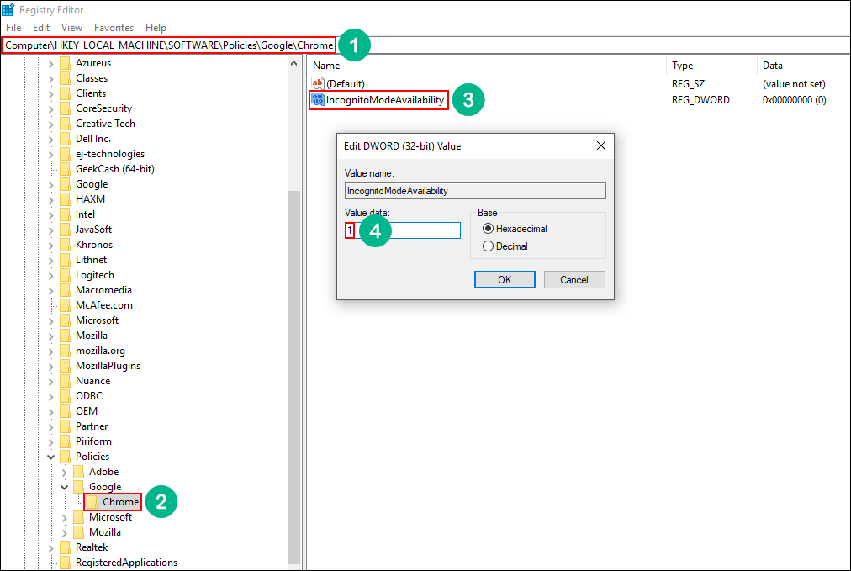Select the Mozilla key under Policies
851x571 pixels.
(x=105, y=532)
